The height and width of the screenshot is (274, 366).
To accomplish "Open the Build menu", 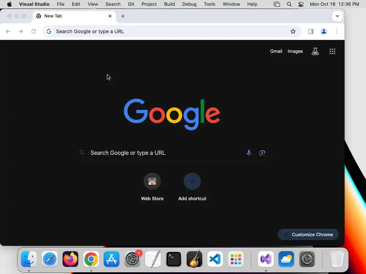I will 169,4.
